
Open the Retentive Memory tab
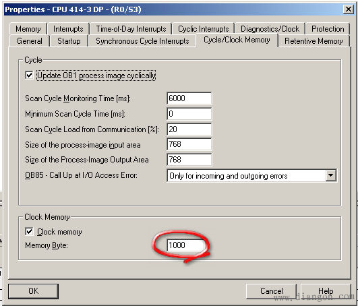point(314,41)
